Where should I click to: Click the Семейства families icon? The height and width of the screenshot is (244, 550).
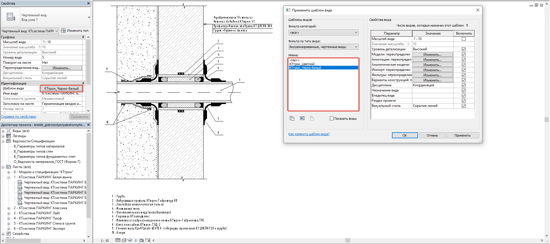coord(9,234)
